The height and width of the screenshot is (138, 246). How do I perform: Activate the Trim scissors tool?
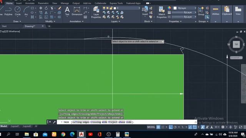(52, 8)
